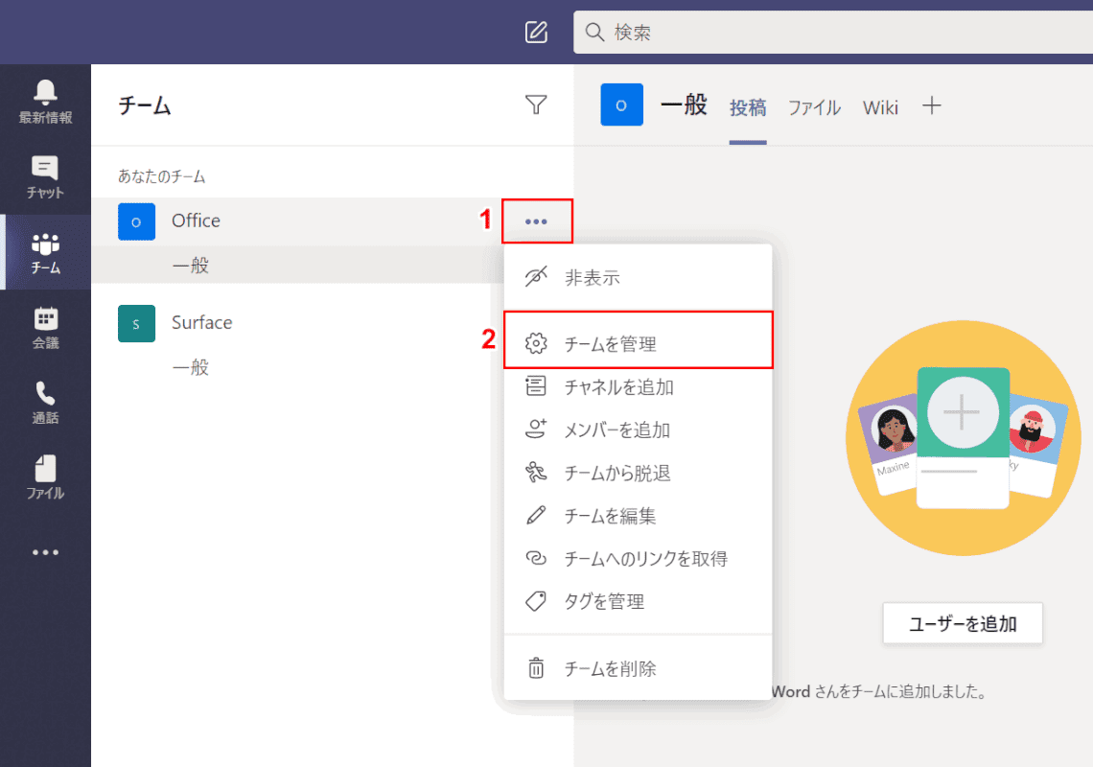This screenshot has height=767, width=1093.
Task: Click the add-users illustration
Action: [963, 438]
